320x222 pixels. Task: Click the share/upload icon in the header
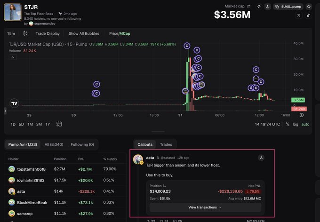[268, 7]
